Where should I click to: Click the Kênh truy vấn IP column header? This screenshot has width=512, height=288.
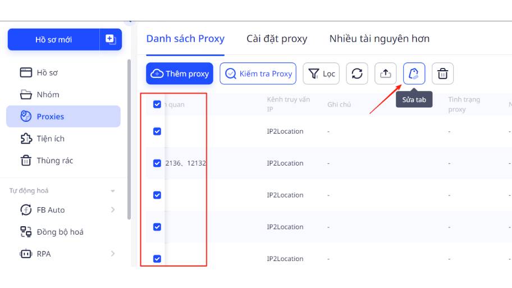pyautogui.click(x=289, y=104)
